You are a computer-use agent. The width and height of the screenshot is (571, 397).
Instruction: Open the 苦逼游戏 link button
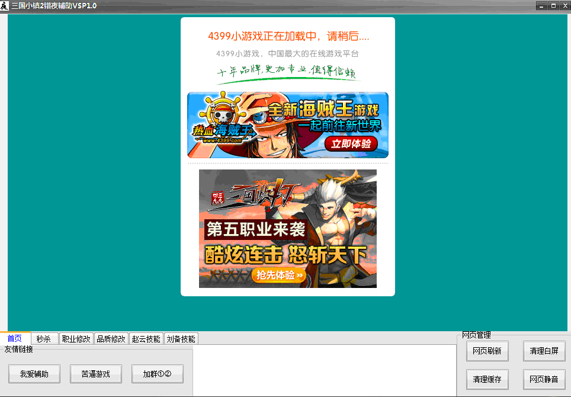click(96, 374)
